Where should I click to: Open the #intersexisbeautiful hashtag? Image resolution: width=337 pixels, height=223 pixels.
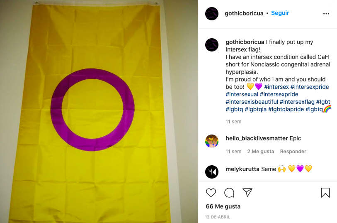coord(252,102)
